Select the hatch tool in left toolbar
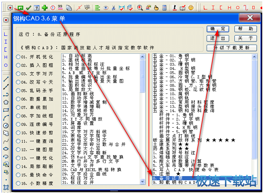The width and height of the screenshot is (264, 194). tap(6, 187)
